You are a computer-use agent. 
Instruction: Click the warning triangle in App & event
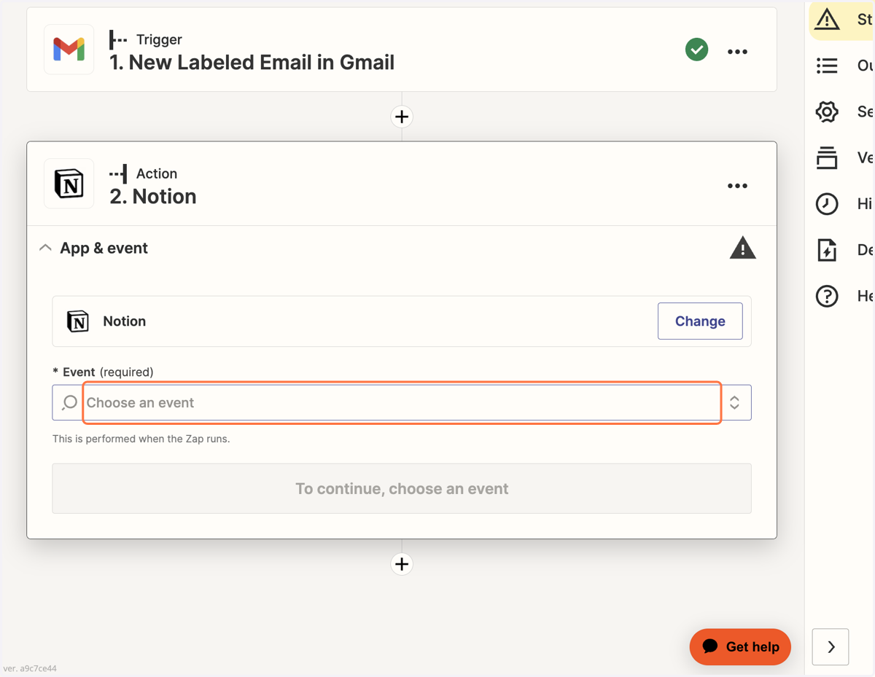[x=742, y=248]
